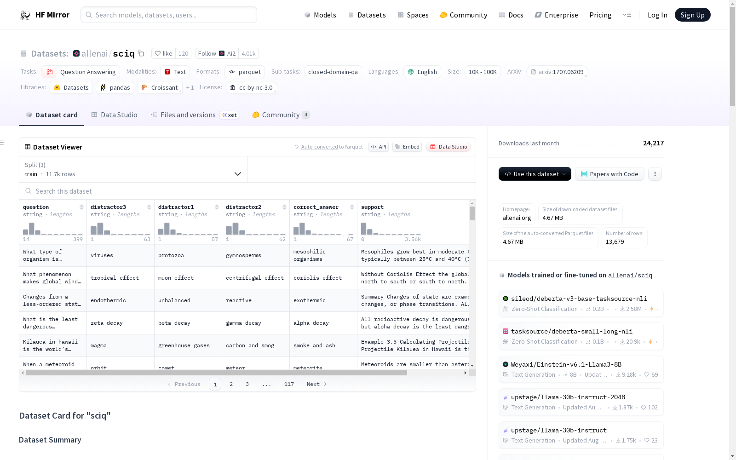
Task: Go to page 117 of the viewer
Action: (289, 384)
